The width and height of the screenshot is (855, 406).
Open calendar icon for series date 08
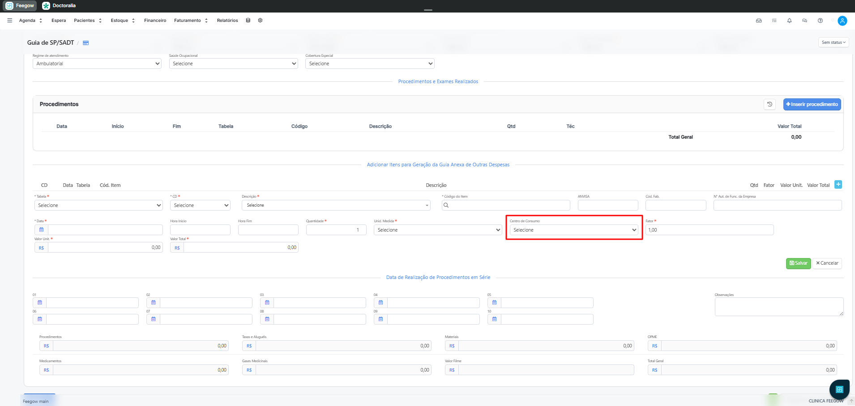(267, 319)
